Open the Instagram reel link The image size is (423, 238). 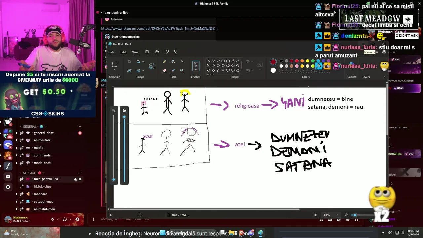(x=159, y=29)
